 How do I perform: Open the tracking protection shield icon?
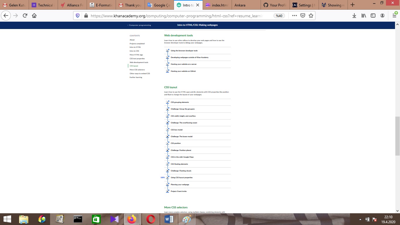(78, 16)
